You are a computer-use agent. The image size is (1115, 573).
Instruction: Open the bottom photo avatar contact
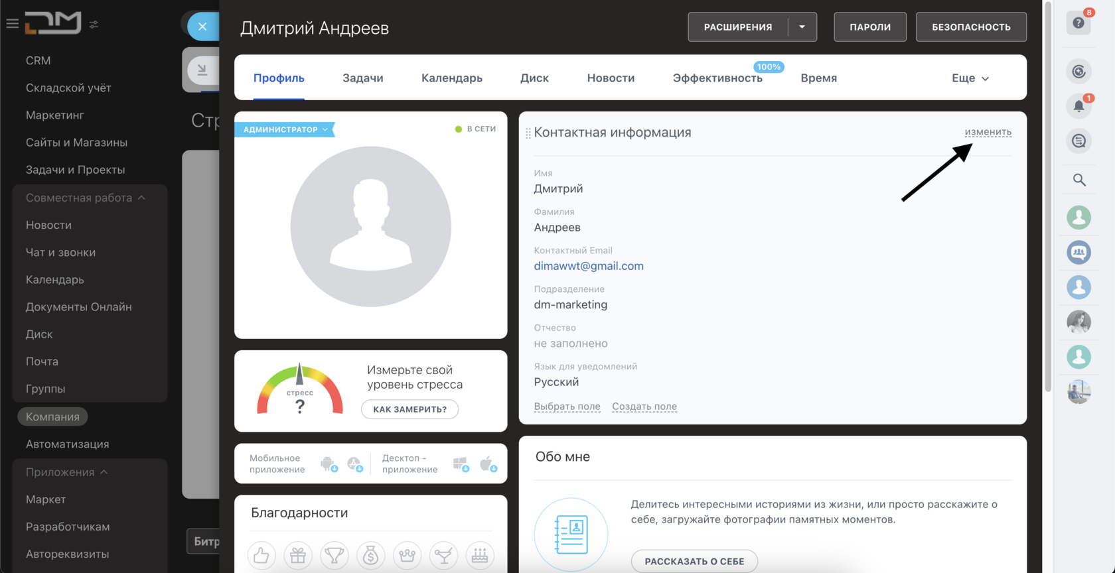coord(1078,391)
